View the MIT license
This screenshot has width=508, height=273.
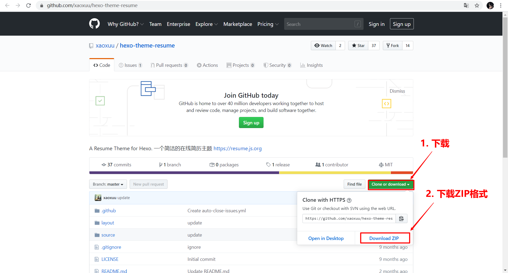(x=386, y=165)
